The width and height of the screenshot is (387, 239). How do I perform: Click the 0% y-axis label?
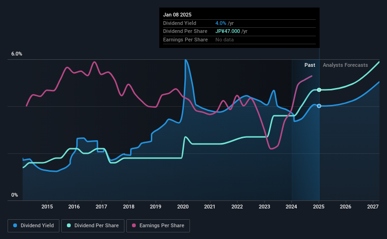pos(15,195)
